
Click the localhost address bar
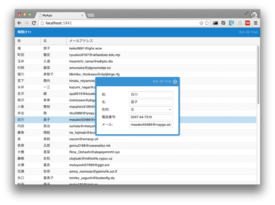click(x=92, y=23)
